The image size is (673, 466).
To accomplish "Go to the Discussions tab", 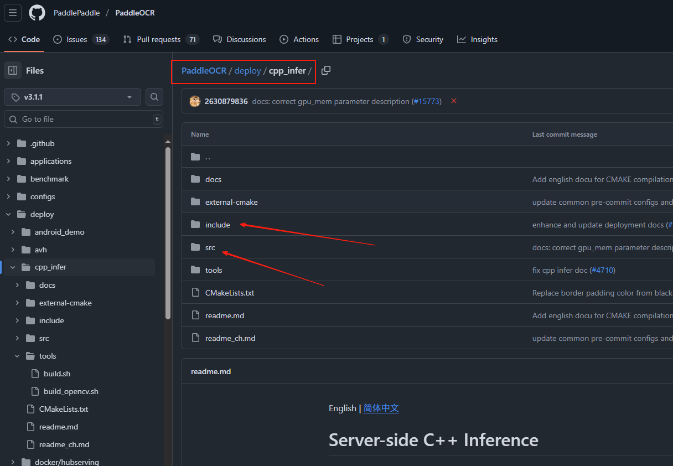I will (240, 39).
